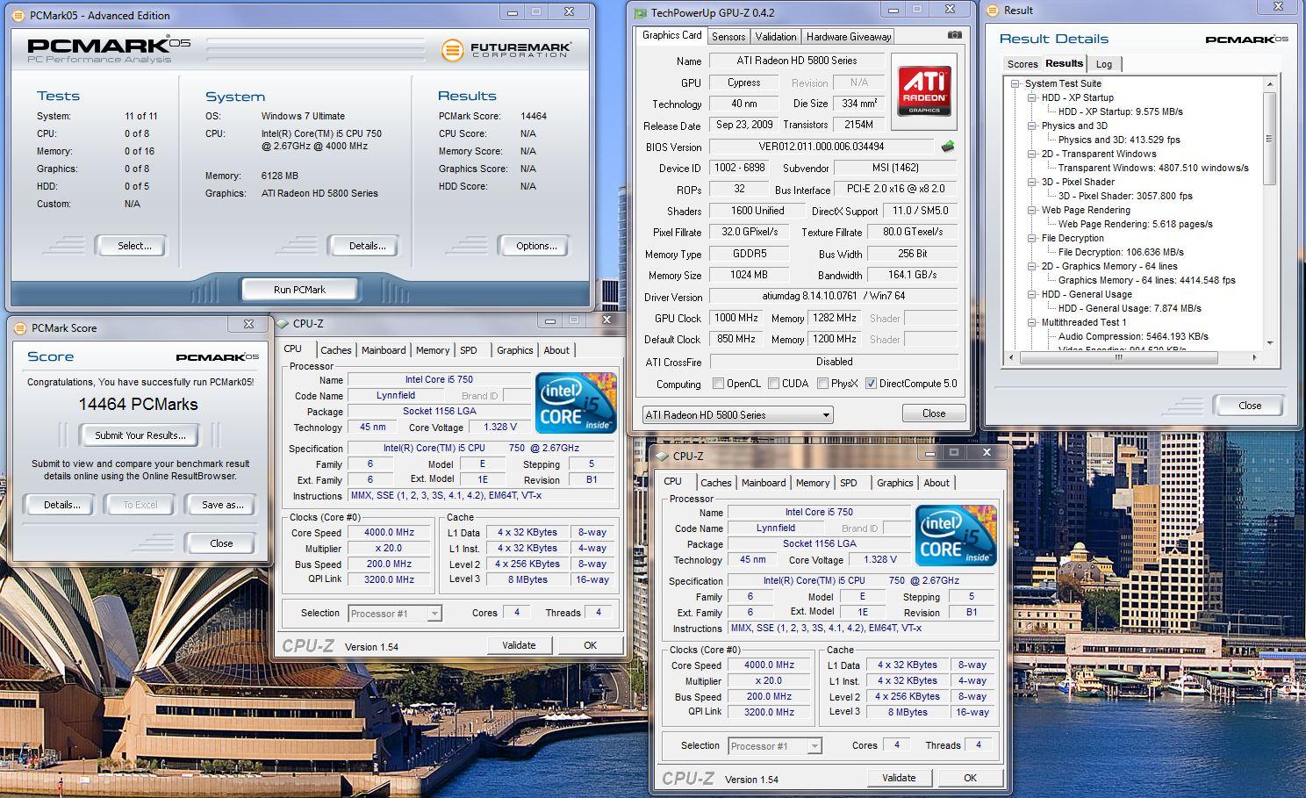
Task: Open SPD tab in lower CPU-Z
Action: pyautogui.click(x=849, y=483)
